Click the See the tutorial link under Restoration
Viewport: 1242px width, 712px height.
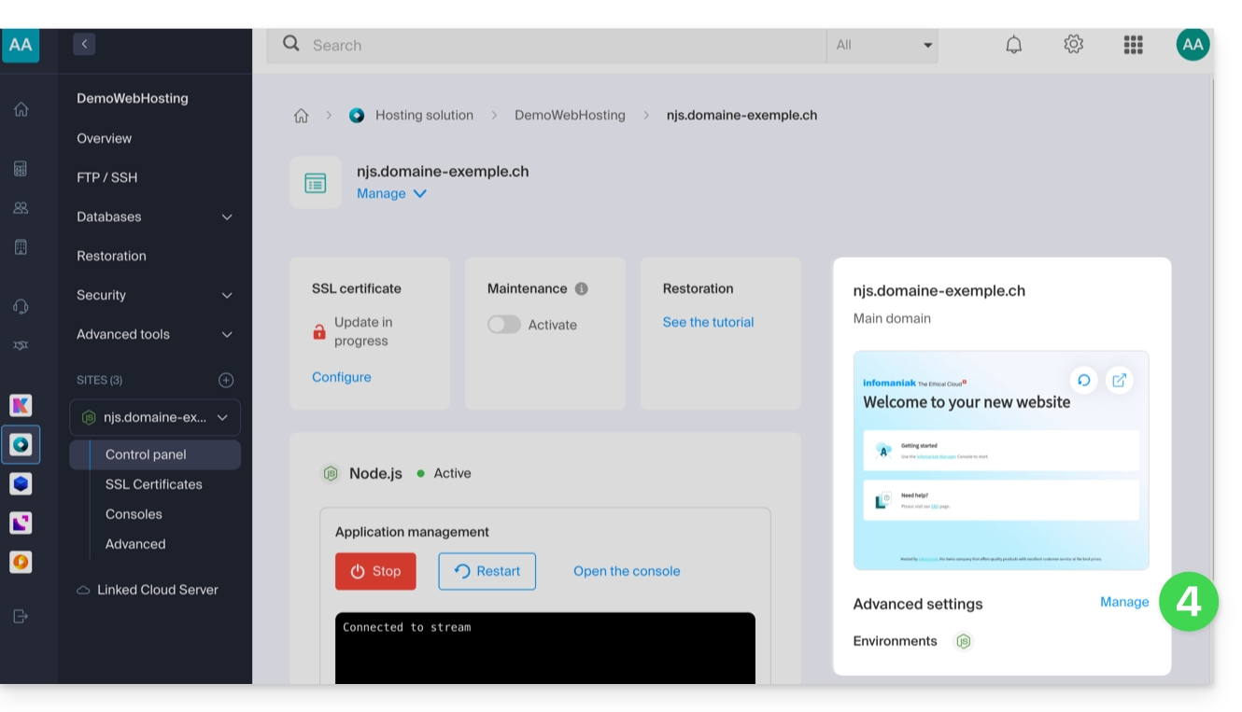(708, 321)
